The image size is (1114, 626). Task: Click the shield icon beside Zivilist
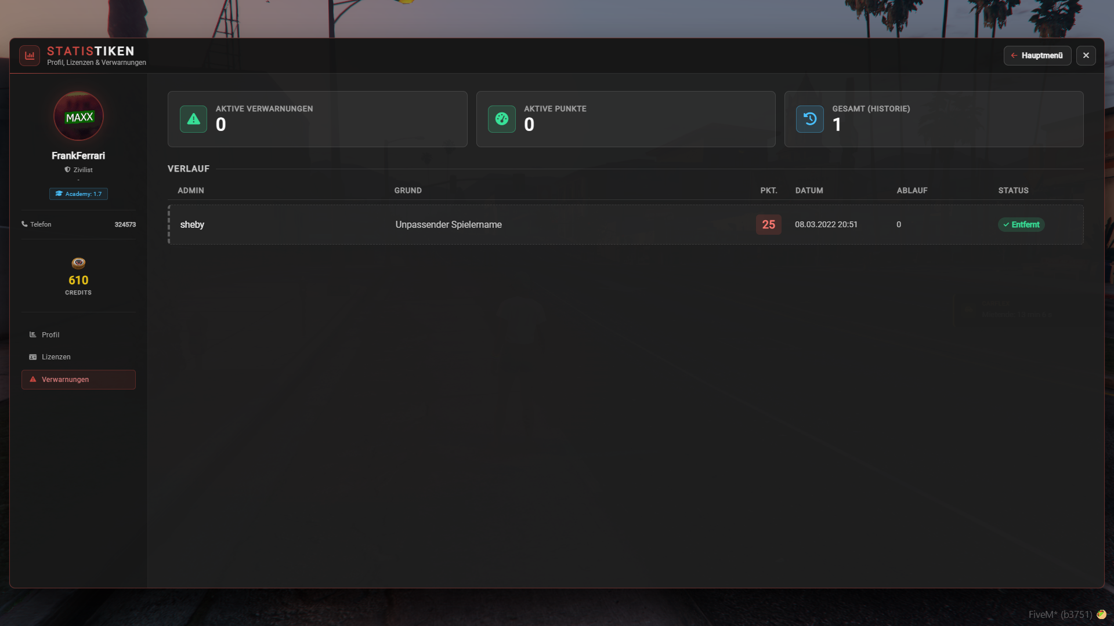point(67,170)
